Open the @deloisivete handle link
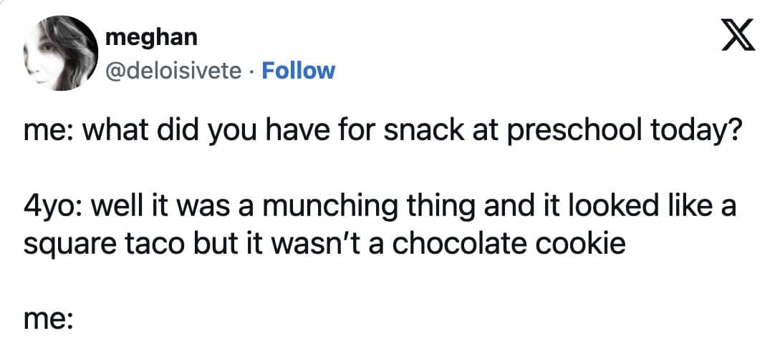 173,70
